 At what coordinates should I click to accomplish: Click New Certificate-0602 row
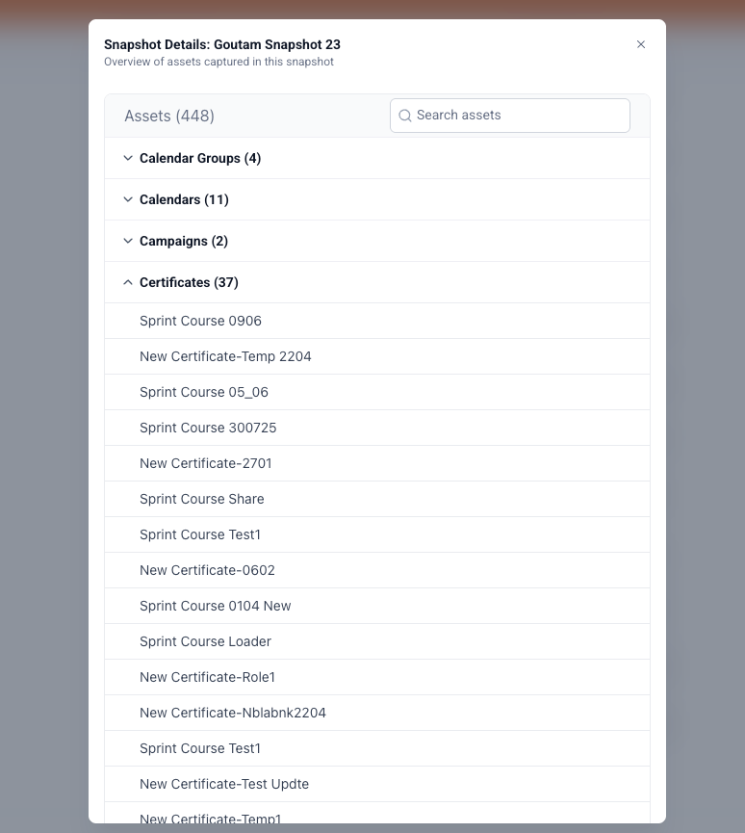coord(207,570)
